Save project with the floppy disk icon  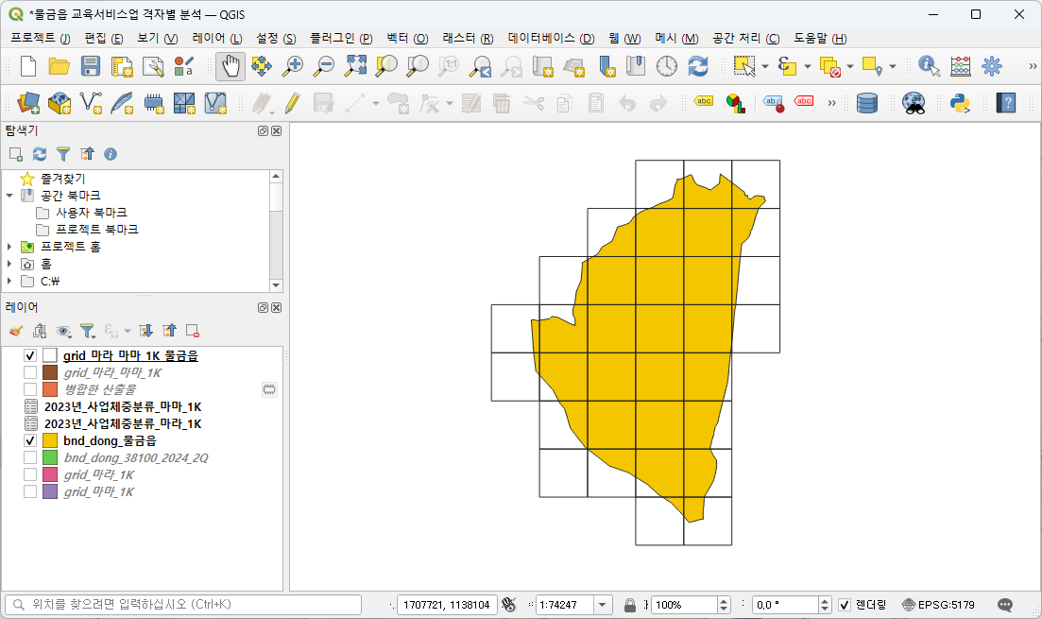[91, 66]
